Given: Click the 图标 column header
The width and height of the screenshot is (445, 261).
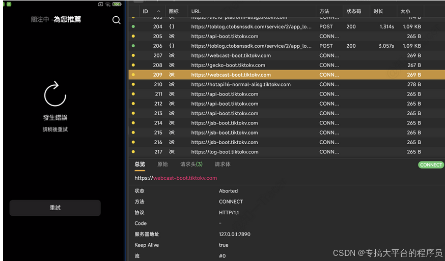Looking at the screenshot, I should tap(174, 11).
